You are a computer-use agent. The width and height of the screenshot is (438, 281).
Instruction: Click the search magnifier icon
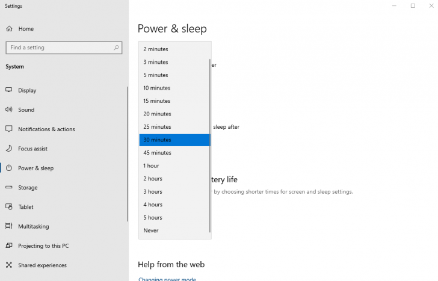pyautogui.click(x=116, y=48)
